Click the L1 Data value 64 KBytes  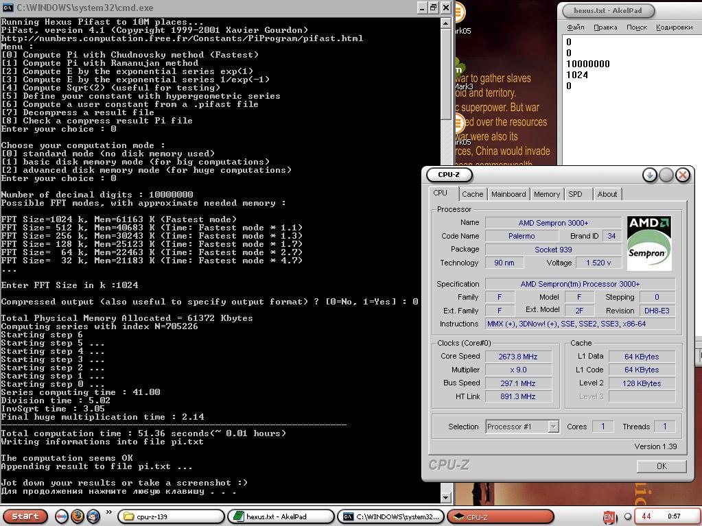[x=642, y=357]
